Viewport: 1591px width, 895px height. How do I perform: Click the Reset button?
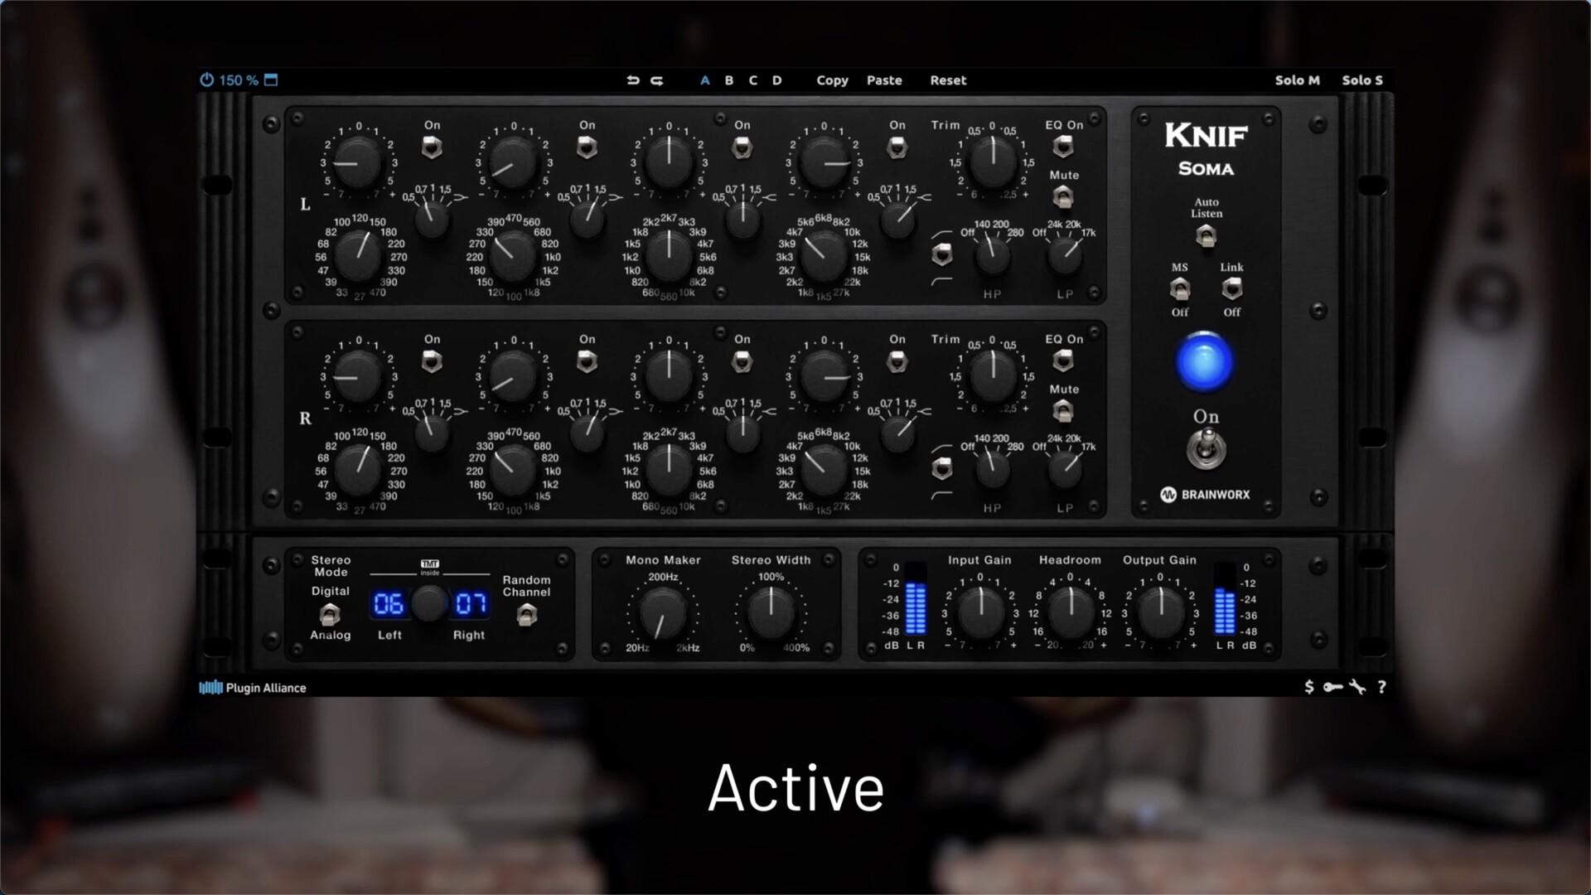pyautogui.click(x=948, y=80)
